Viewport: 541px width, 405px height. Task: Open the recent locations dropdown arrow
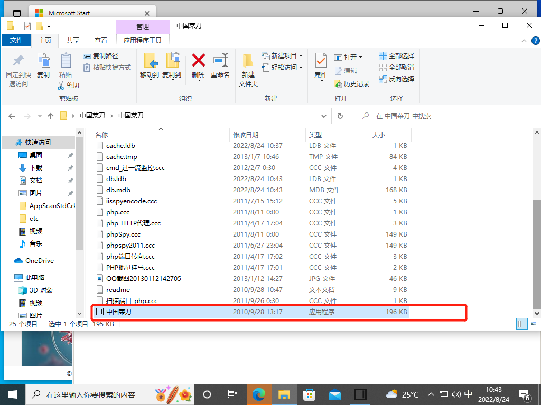click(x=40, y=116)
